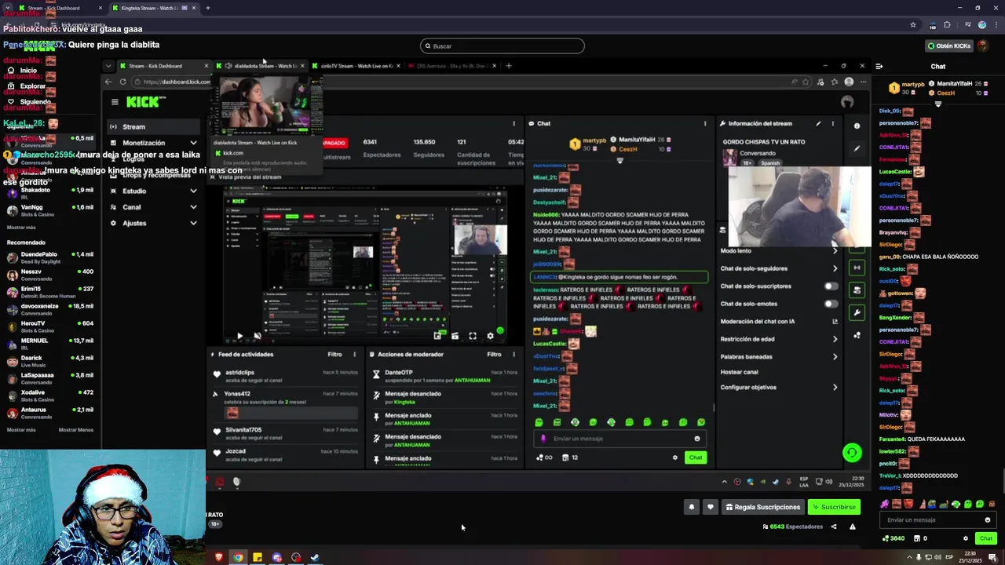
Task: Click Hostear canal option
Action: click(x=740, y=372)
